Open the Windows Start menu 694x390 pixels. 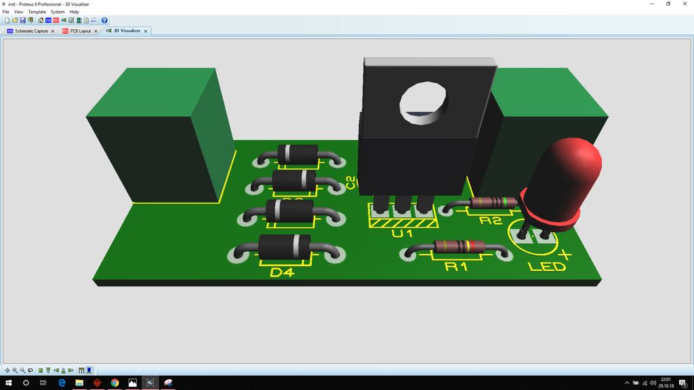[x=8, y=383]
